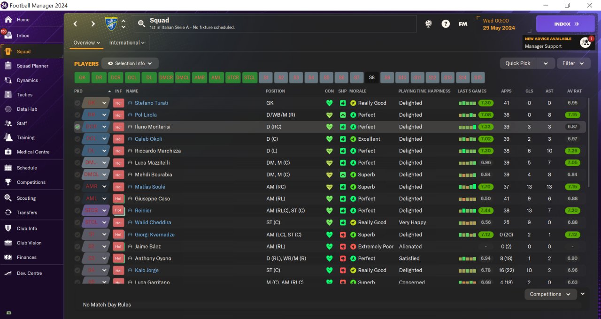The image size is (601, 319).
Task: Open Dev. Centre icon in sidebar
Action: [x=8, y=273]
